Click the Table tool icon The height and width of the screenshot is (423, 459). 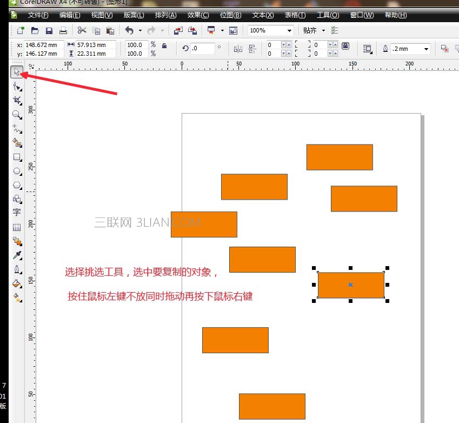(x=17, y=227)
